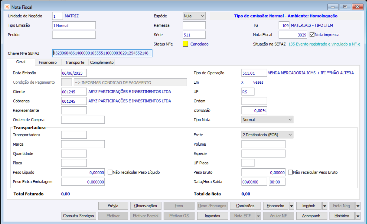The width and height of the screenshot is (367, 224).
Task: Open the Espécie Nula dropdown
Action: [x=194, y=16]
